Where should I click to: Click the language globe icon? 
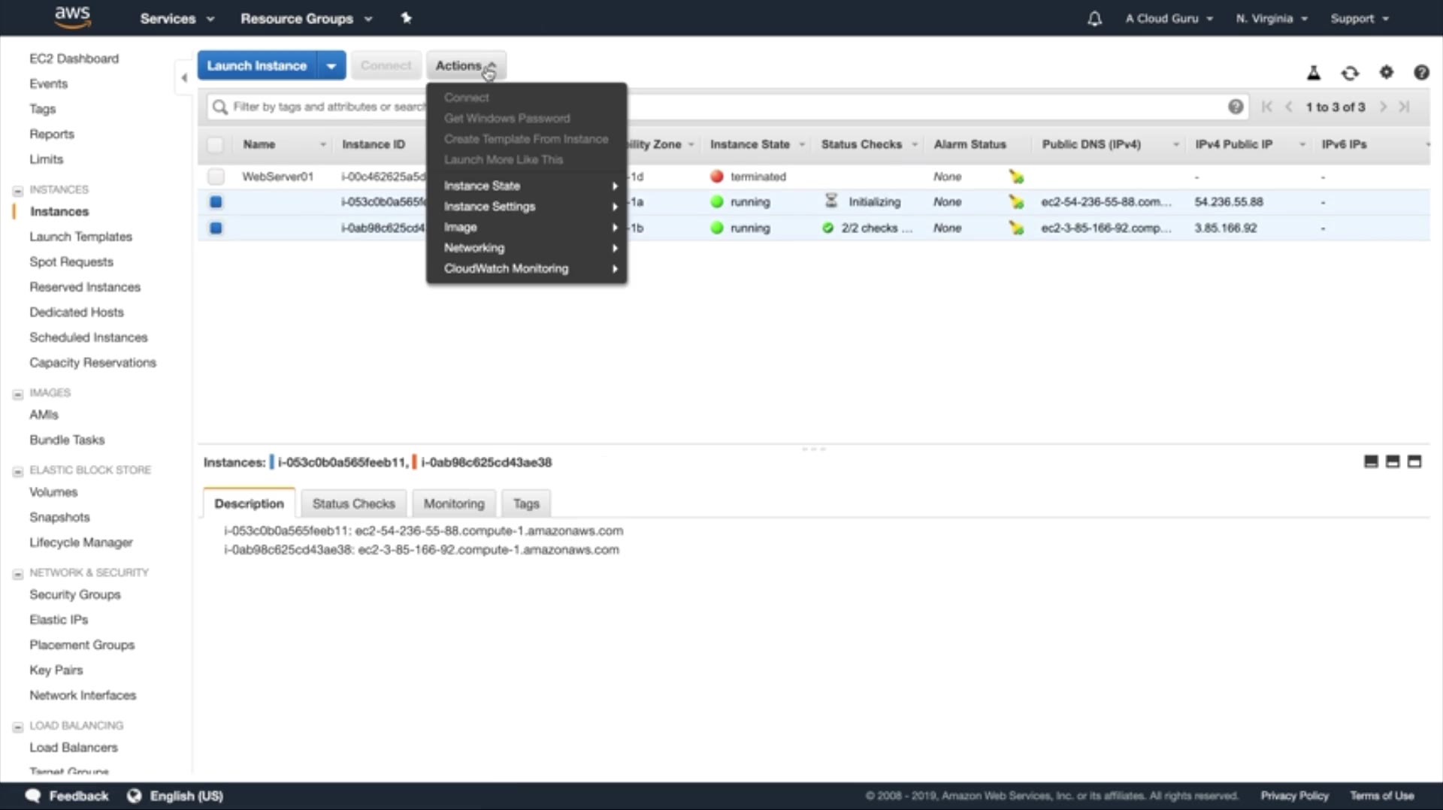[x=135, y=796]
